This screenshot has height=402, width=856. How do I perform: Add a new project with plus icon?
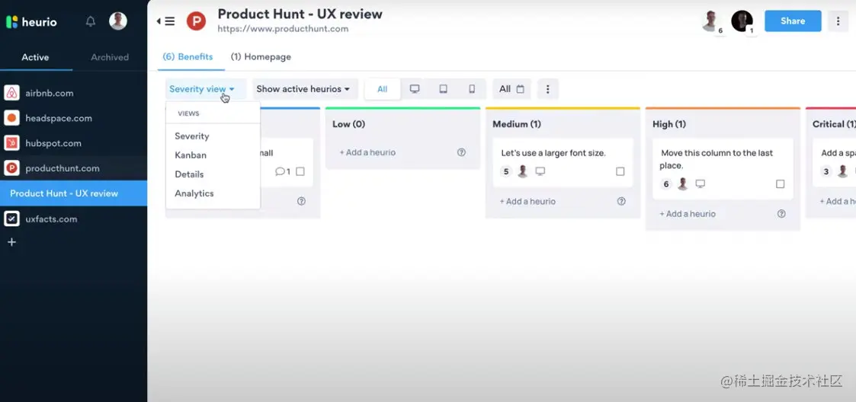point(11,241)
